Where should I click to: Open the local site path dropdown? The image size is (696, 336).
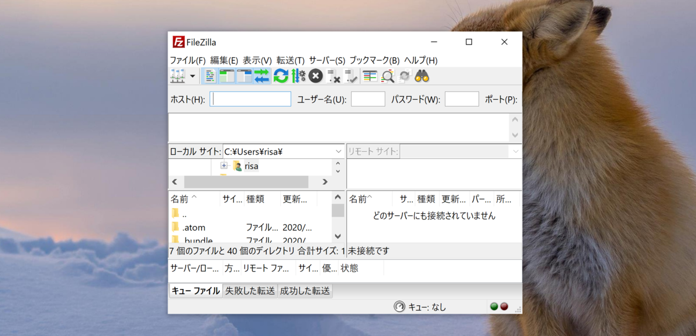[339, 151]
